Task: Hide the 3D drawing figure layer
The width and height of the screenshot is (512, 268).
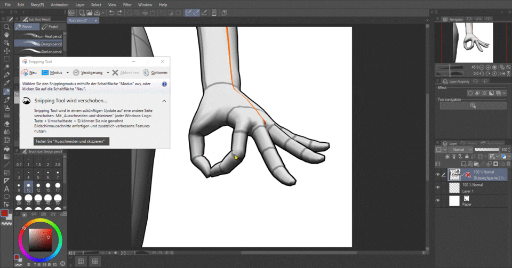Action: click(x=438, y=174)
